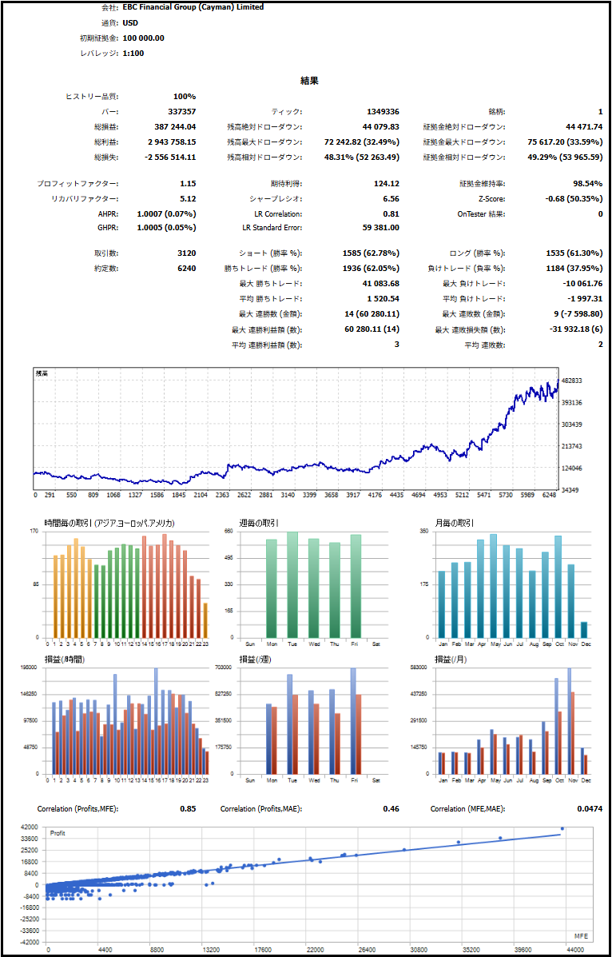Click the November bars in monthly profit/loss chart
The height and width of the screenshot is (957, 612).
coord(570,721)
